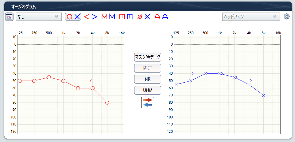The height and width of the screenshot is (142, 295).
Task: Click the swap left-right arrows button
Action: coord(148,103)
